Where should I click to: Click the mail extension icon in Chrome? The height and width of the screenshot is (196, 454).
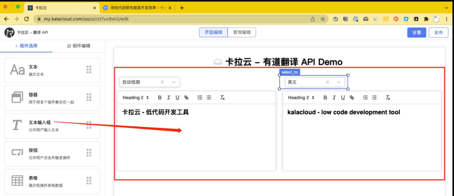[366, 19]
